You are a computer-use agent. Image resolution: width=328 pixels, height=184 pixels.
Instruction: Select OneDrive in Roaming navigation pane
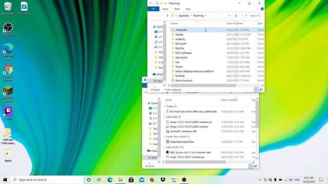[158, 74]
